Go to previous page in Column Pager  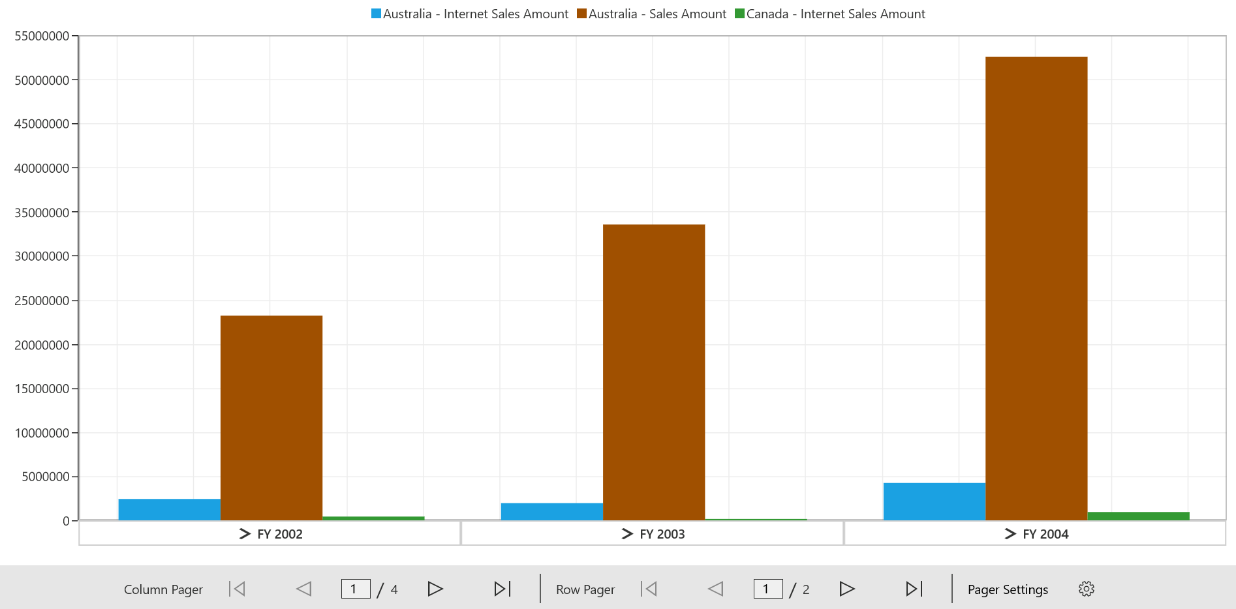tap(303, 589)
